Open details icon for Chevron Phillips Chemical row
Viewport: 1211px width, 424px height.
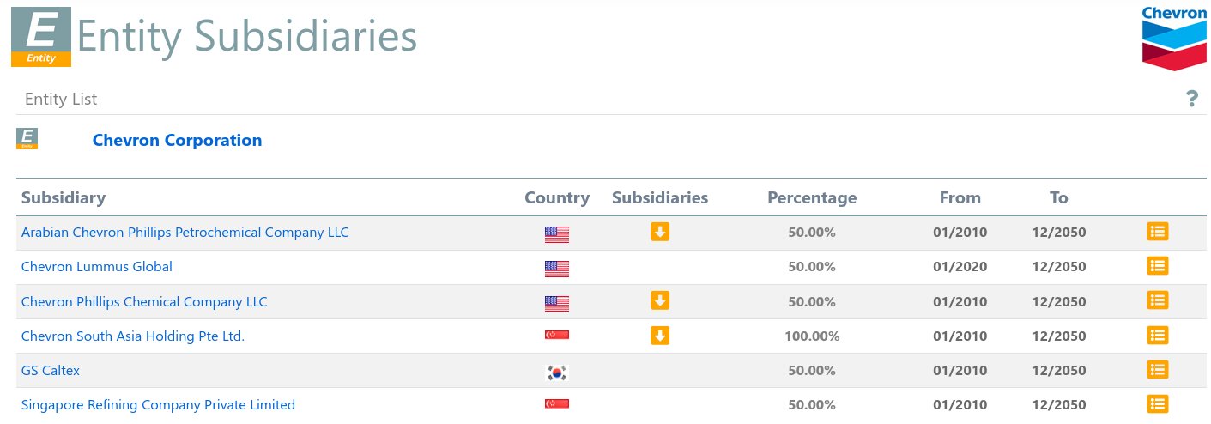coord(1157,301)
